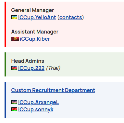124x123 pixels.
Task: Click the blue bar of recruitment panel
Action: click(x=5, y=100)
